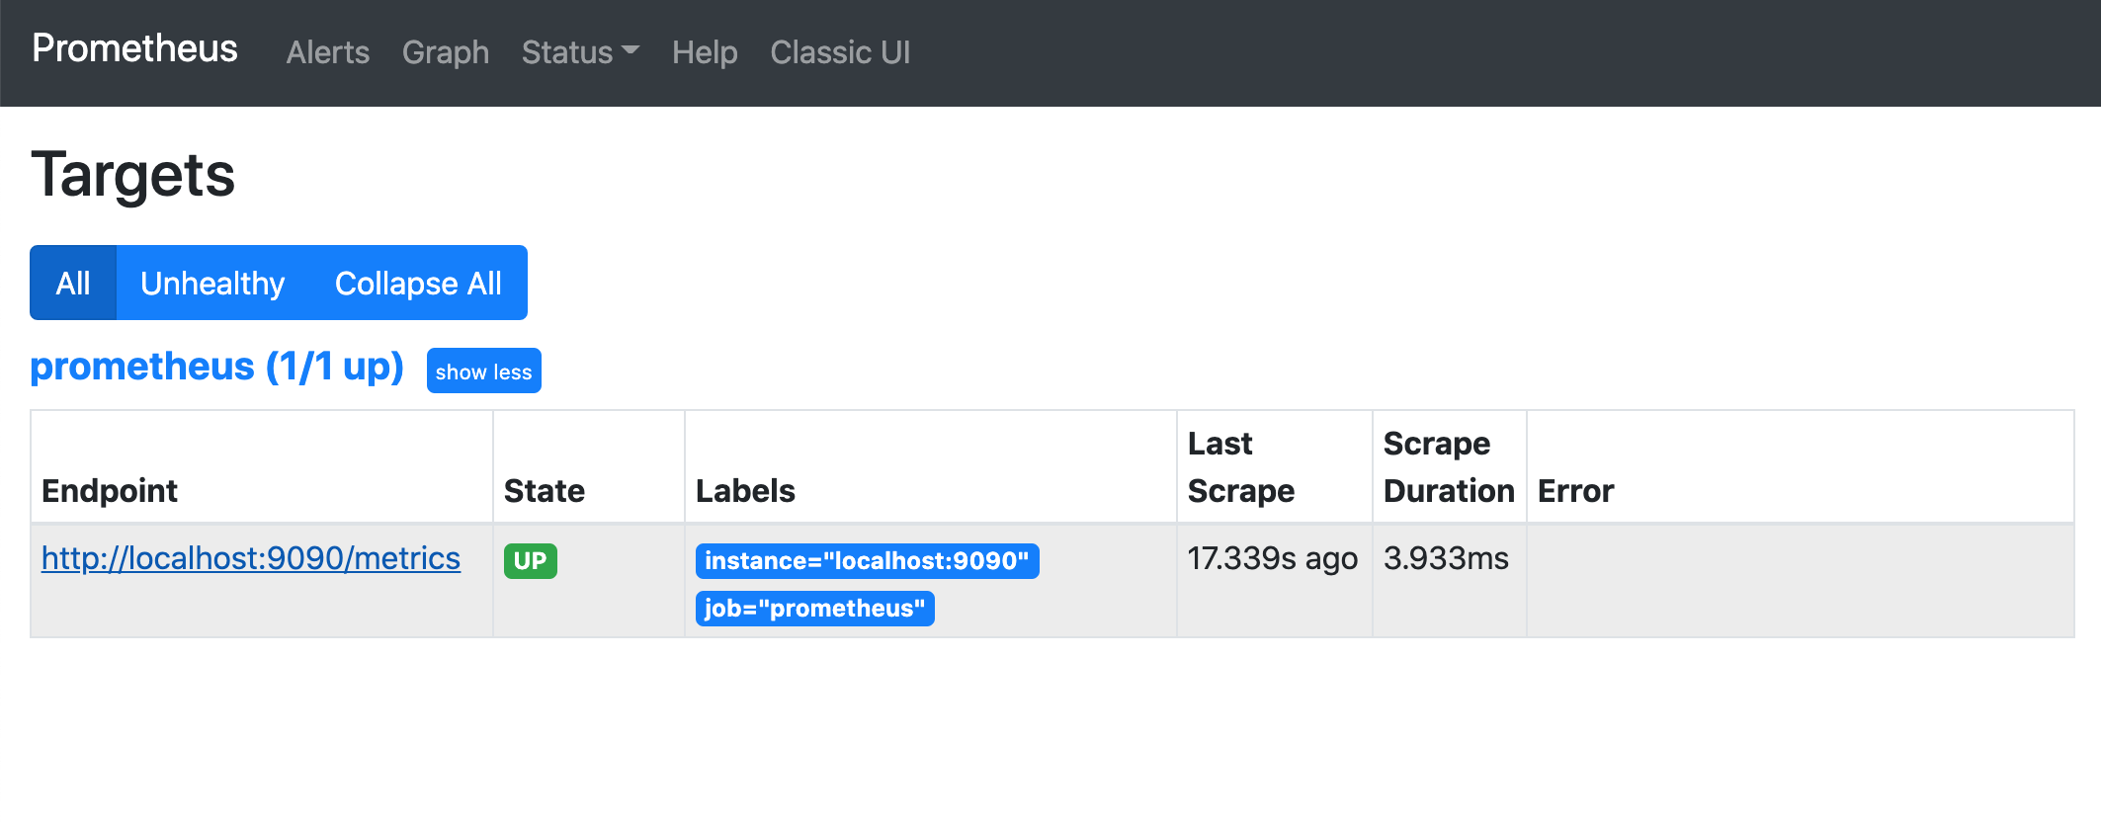The image size is (2101, 824).
Task: Click the Last Scrape column header
Action: [1240, 467]
